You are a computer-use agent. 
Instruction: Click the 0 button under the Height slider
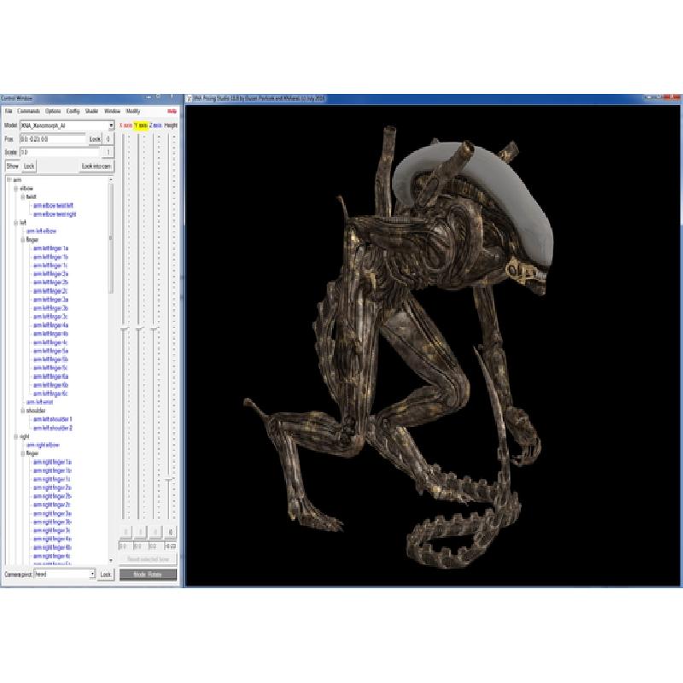pos(170,532)
